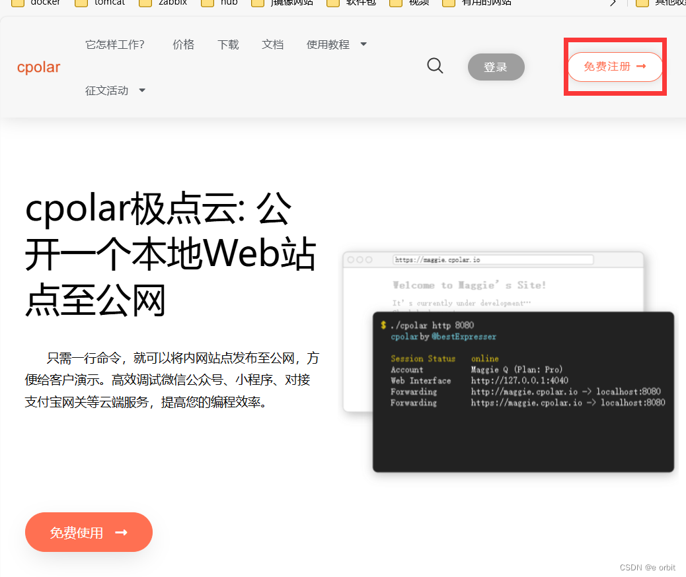
Task: Open the docker bookmark folder
Action: pyautogui.click(x=36, y=3)
